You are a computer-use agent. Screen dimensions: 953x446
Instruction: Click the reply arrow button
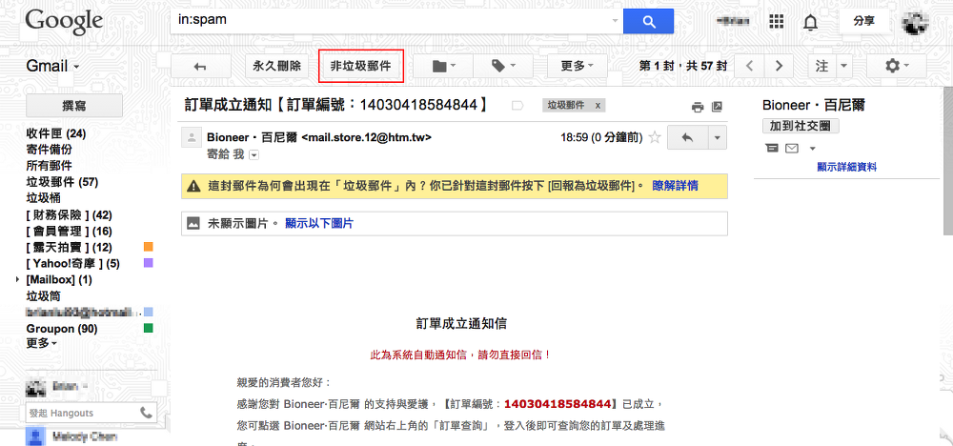coord(687,137)
